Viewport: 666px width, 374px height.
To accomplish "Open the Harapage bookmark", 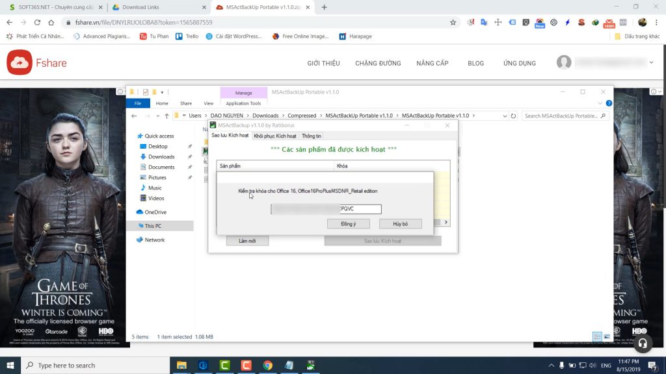I will (356, 36).
